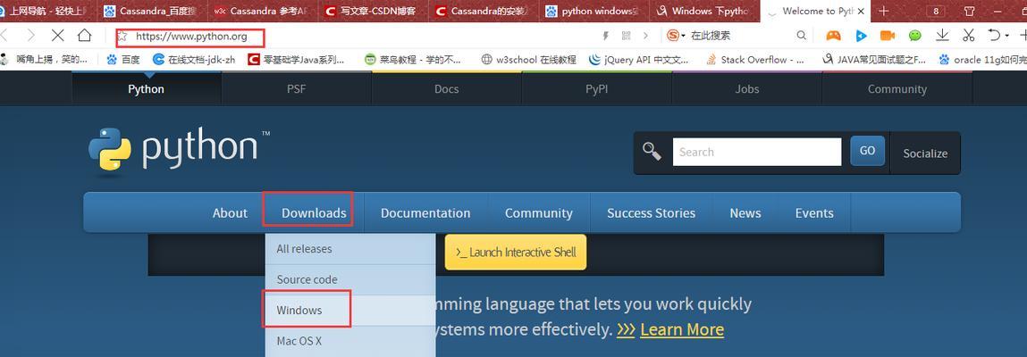Switch to the Jobs top tab
Image resolution: width=1027 pixels, height=357 pixels.
(x=746, y=89)
